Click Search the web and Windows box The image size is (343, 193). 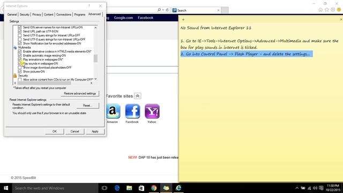[55, 188]
